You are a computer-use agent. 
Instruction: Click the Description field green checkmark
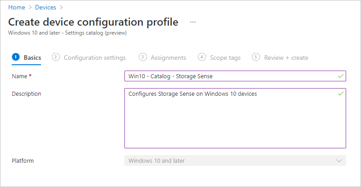pos(341,94)
